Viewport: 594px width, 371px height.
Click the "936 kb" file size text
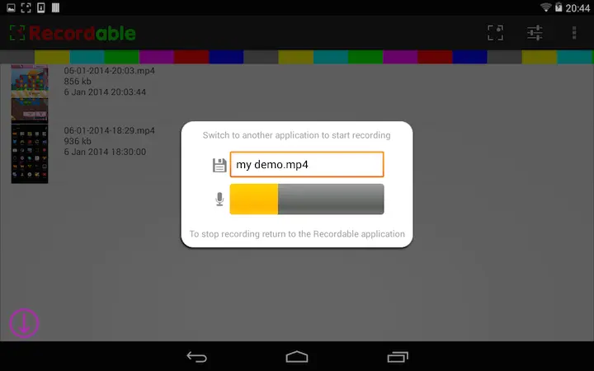point(78,141)
